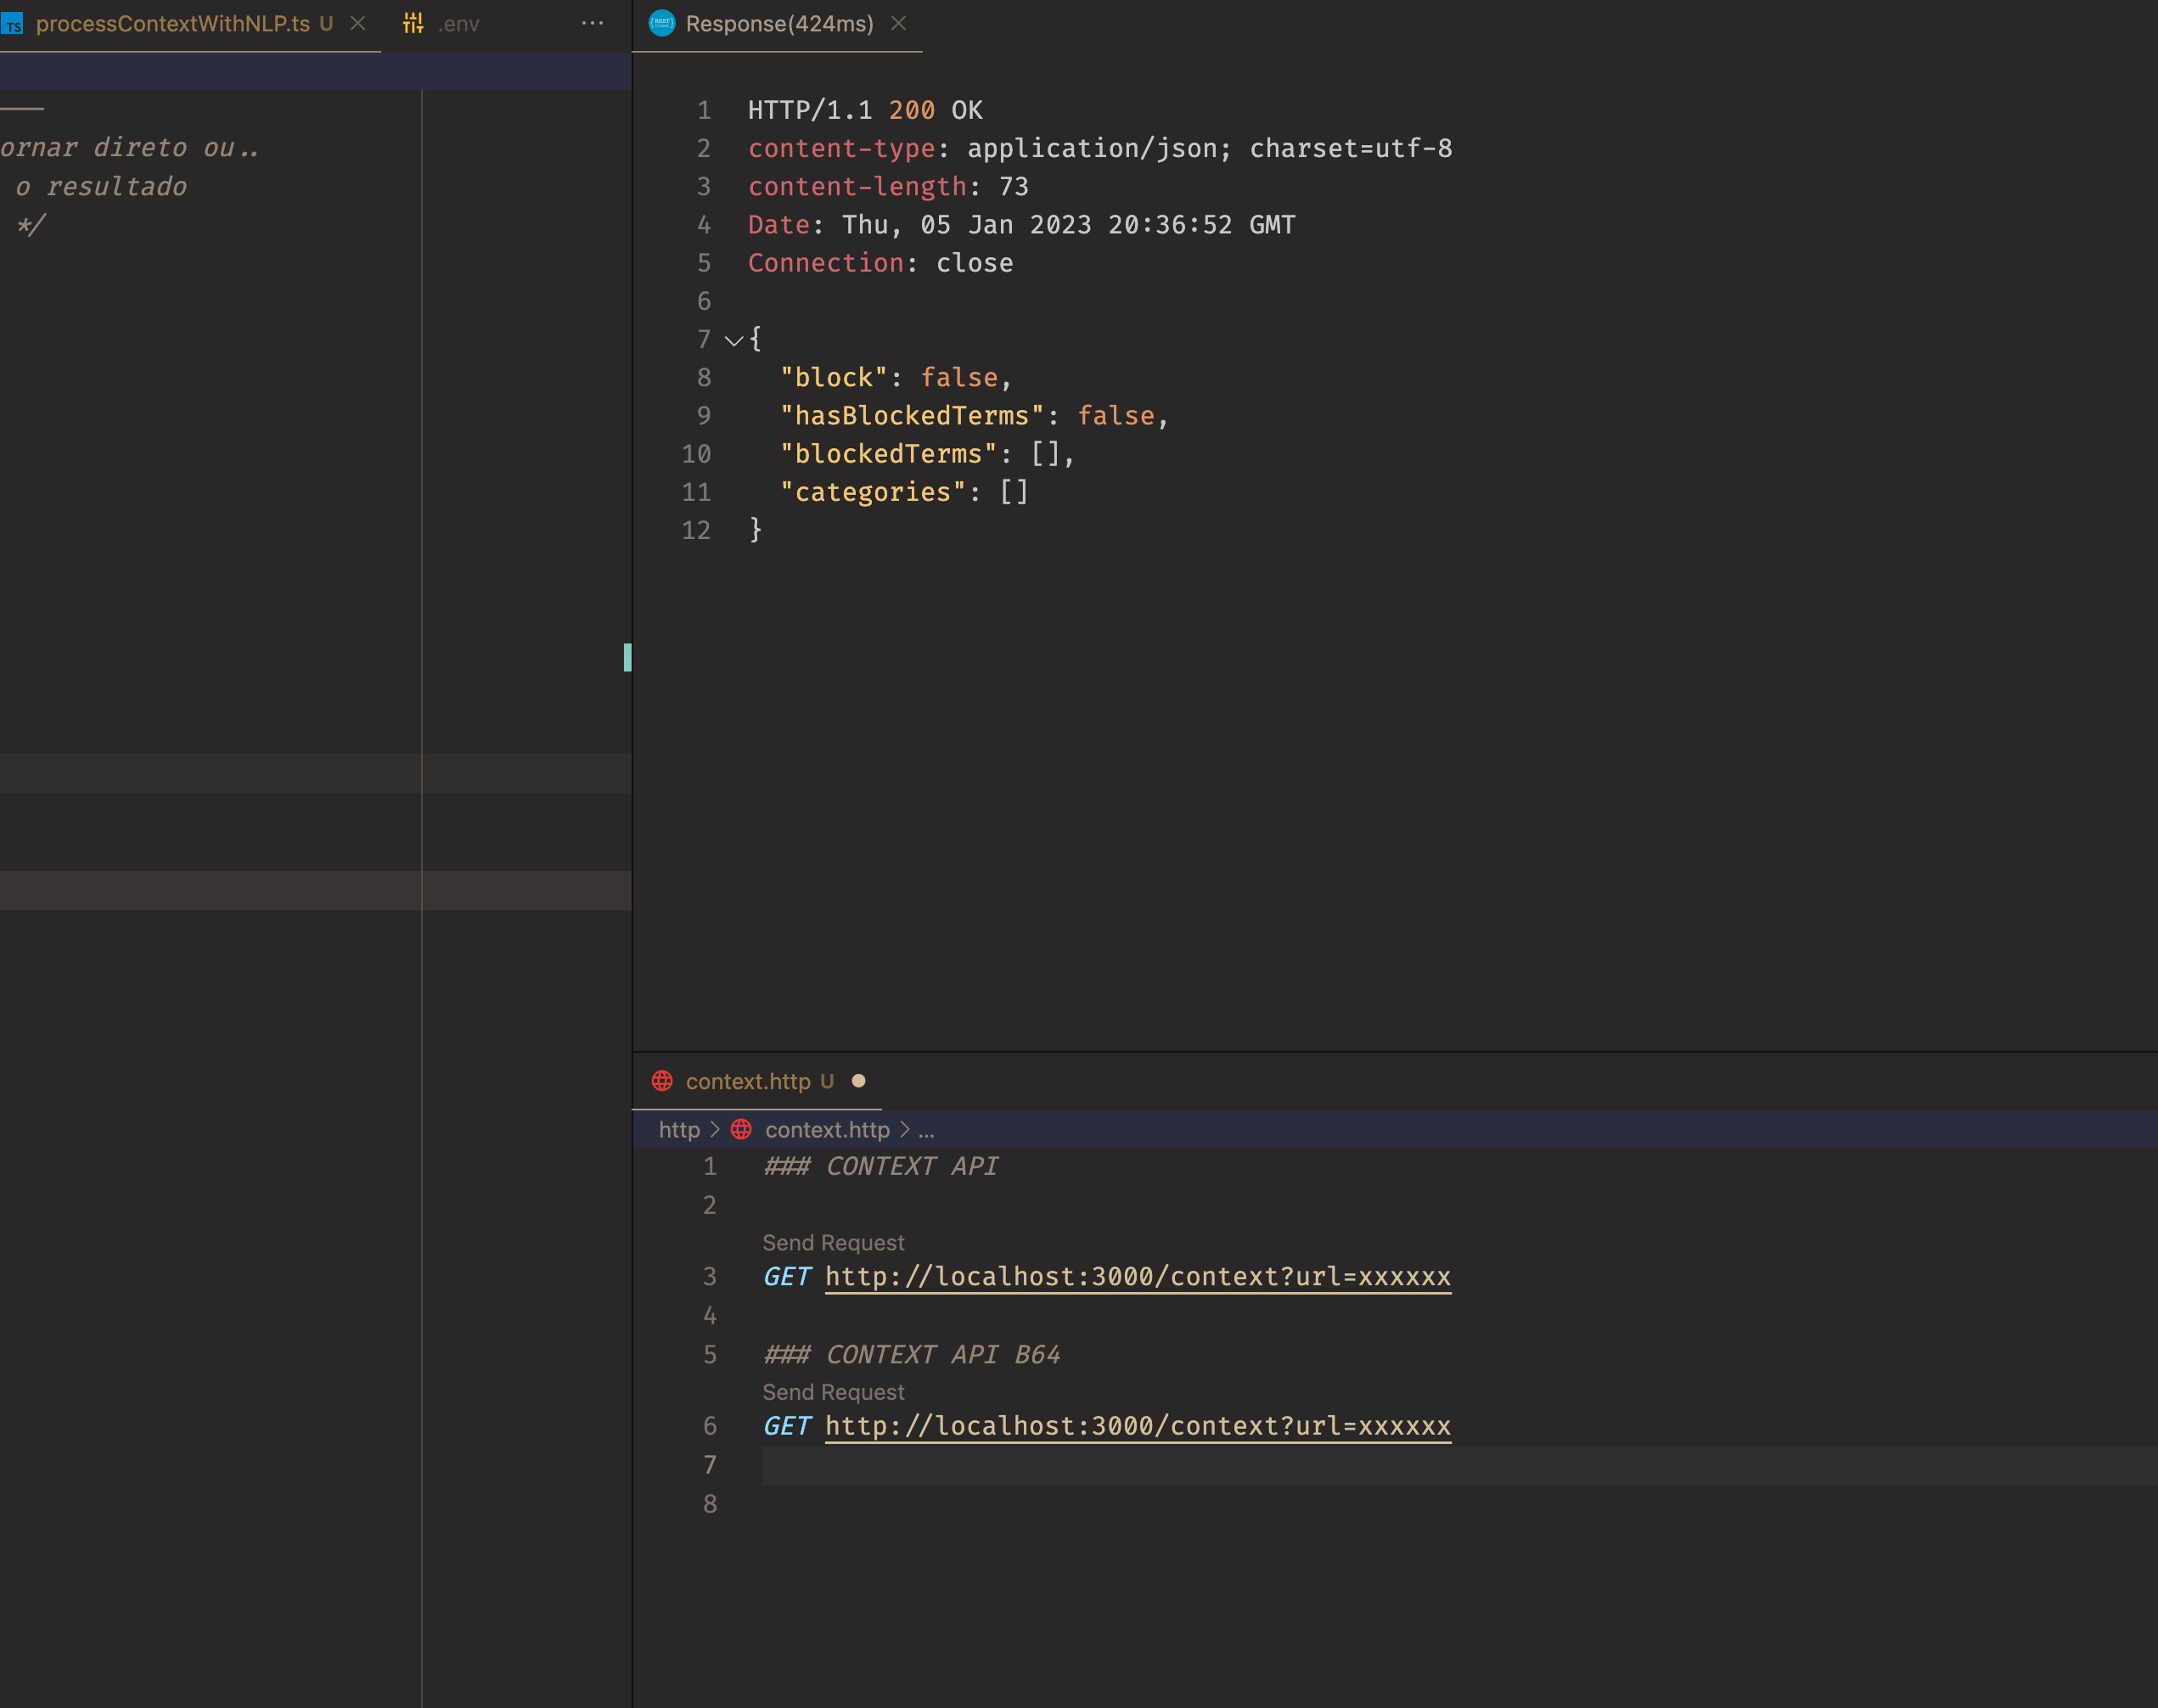Image resolution: width=2158 pixels, height=1708 pixels.
Task: Click the 'o resultado' comment text
Action: 101,187
